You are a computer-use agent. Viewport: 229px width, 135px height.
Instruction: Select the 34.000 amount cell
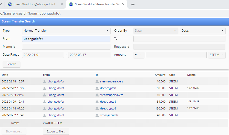(x=161, y=102)
